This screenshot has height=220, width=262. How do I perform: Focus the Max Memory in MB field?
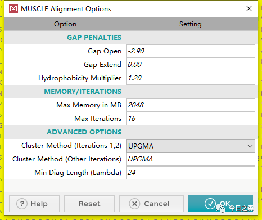191,105
